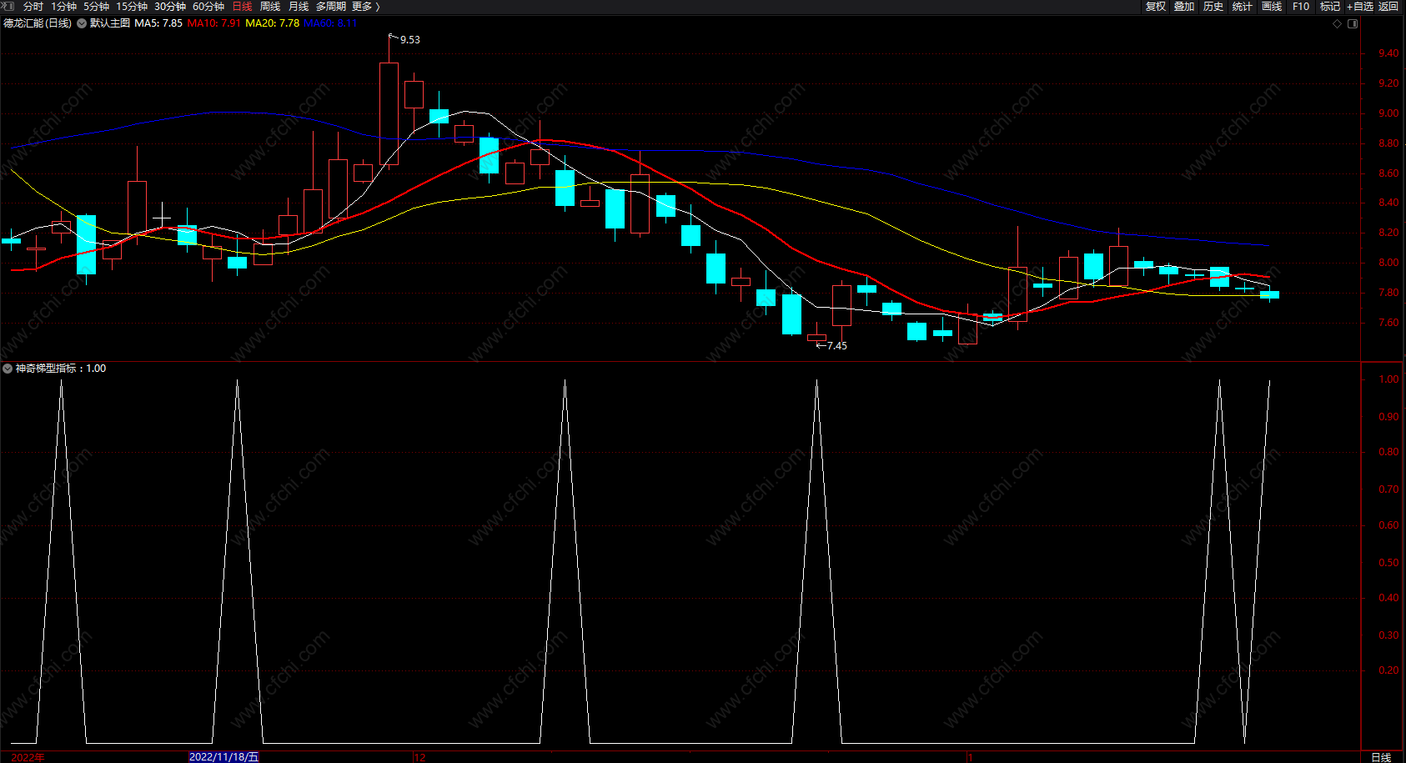Open the 统计 statistics tool
Viewport: 1406px width, 763px height.
(x=1243, y=7)
